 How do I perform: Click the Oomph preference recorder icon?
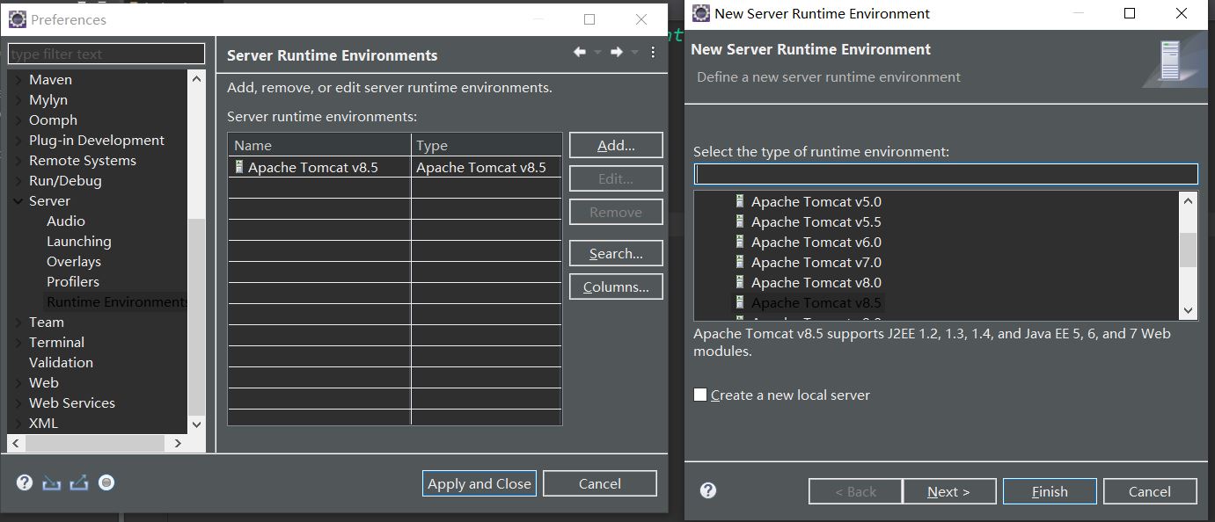pyautogui.click(x=106, y=482)
